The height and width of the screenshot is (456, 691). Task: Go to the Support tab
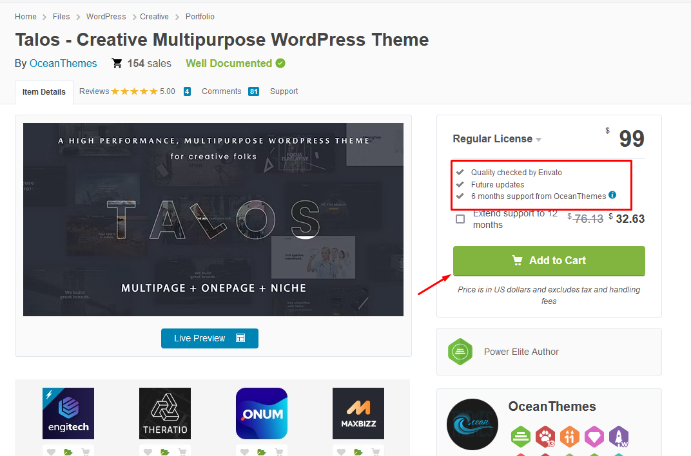pos(284,91)
